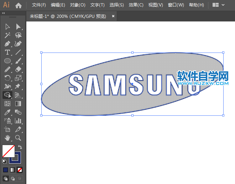Screen dimensions: 235x184
Task: Choose the Paintbrush tool
Action: point(18,61)
